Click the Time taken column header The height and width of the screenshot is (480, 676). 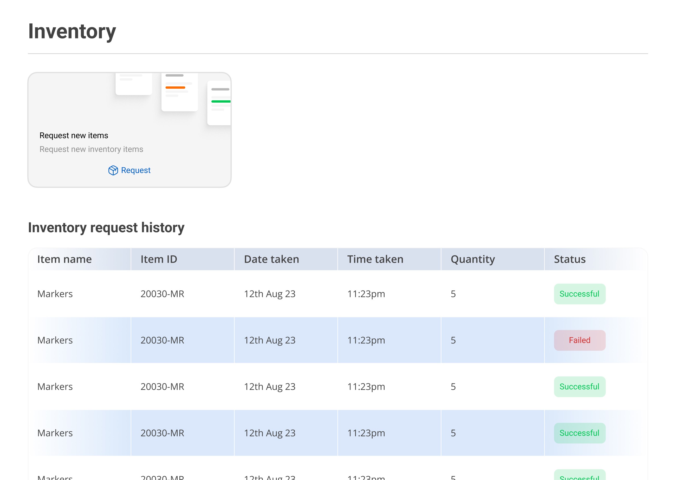tap(375, 259)
